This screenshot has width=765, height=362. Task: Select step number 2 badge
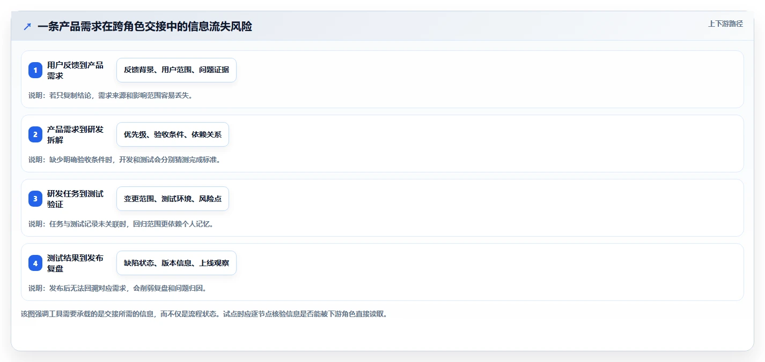(x=35, y=134)
